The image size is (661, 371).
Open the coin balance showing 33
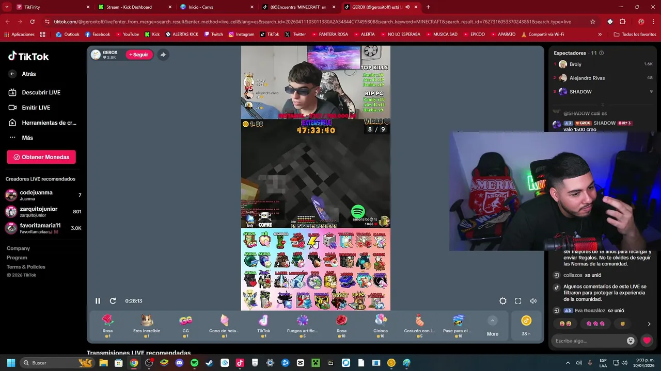tap(526, 326)
